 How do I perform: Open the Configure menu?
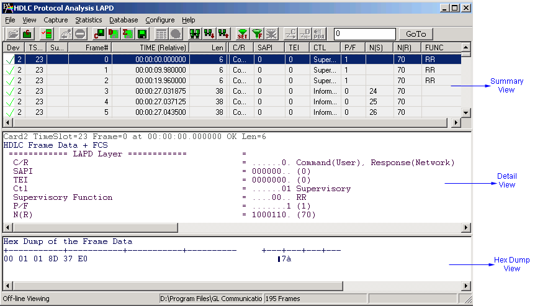[x=160, y=20]
